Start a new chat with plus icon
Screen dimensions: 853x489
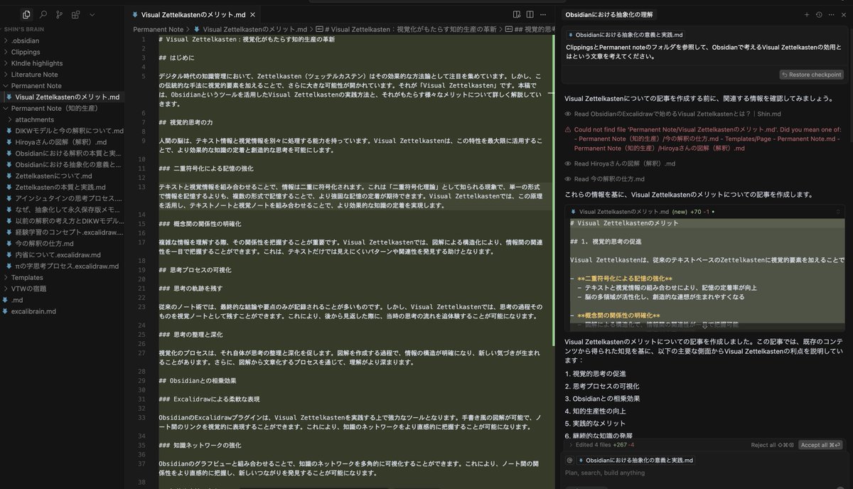(x=806, y=14)
